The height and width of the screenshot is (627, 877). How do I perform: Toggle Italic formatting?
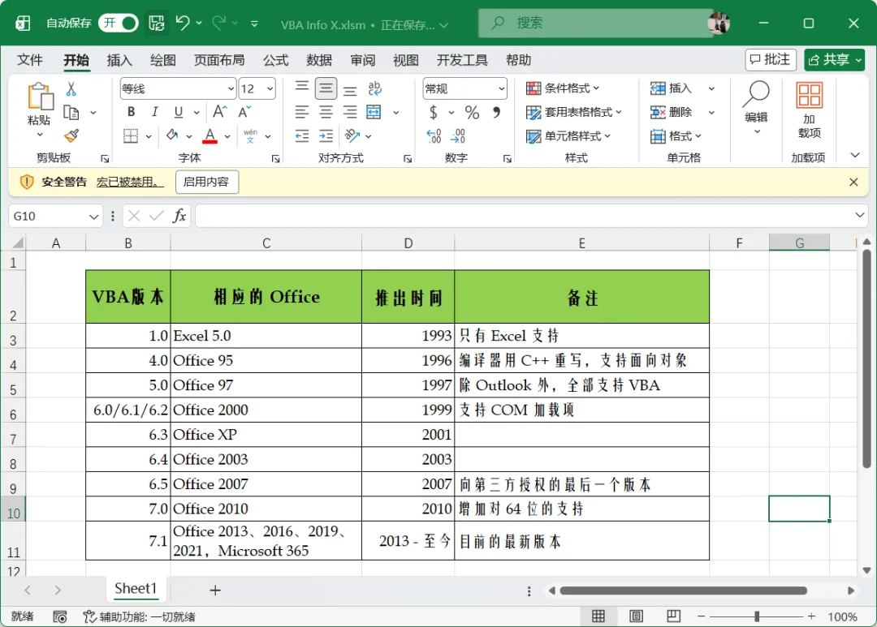pos(155,112)
